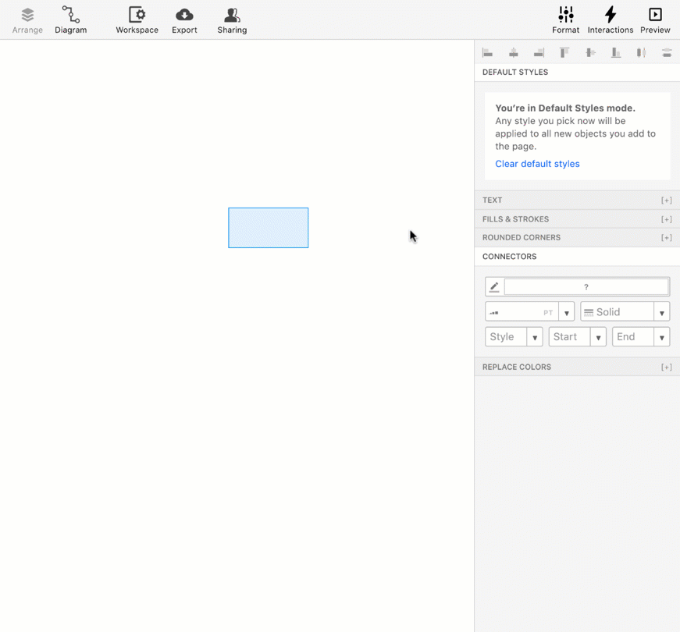The width and height of the screenshot is (680, 632).
Task: Open the Diagram tool
Action: coord(70,19)
